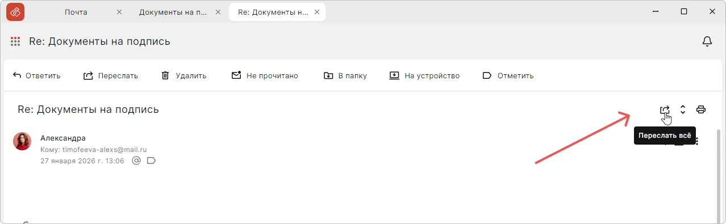Open the notifications bell icon

(707, 41)
